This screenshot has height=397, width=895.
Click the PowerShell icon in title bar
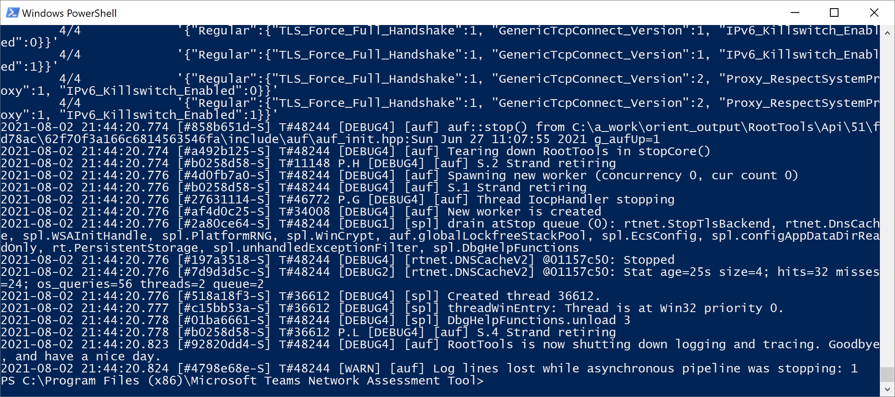click(x=13, y=13)
